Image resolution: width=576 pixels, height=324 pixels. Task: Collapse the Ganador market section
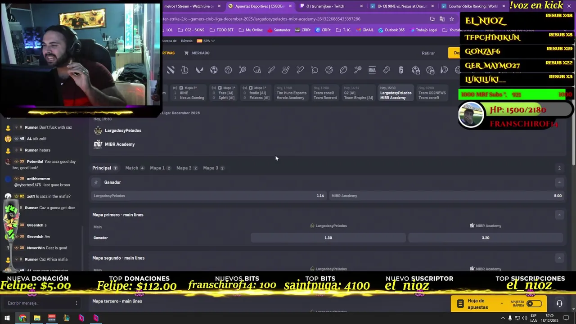point(559,182)
